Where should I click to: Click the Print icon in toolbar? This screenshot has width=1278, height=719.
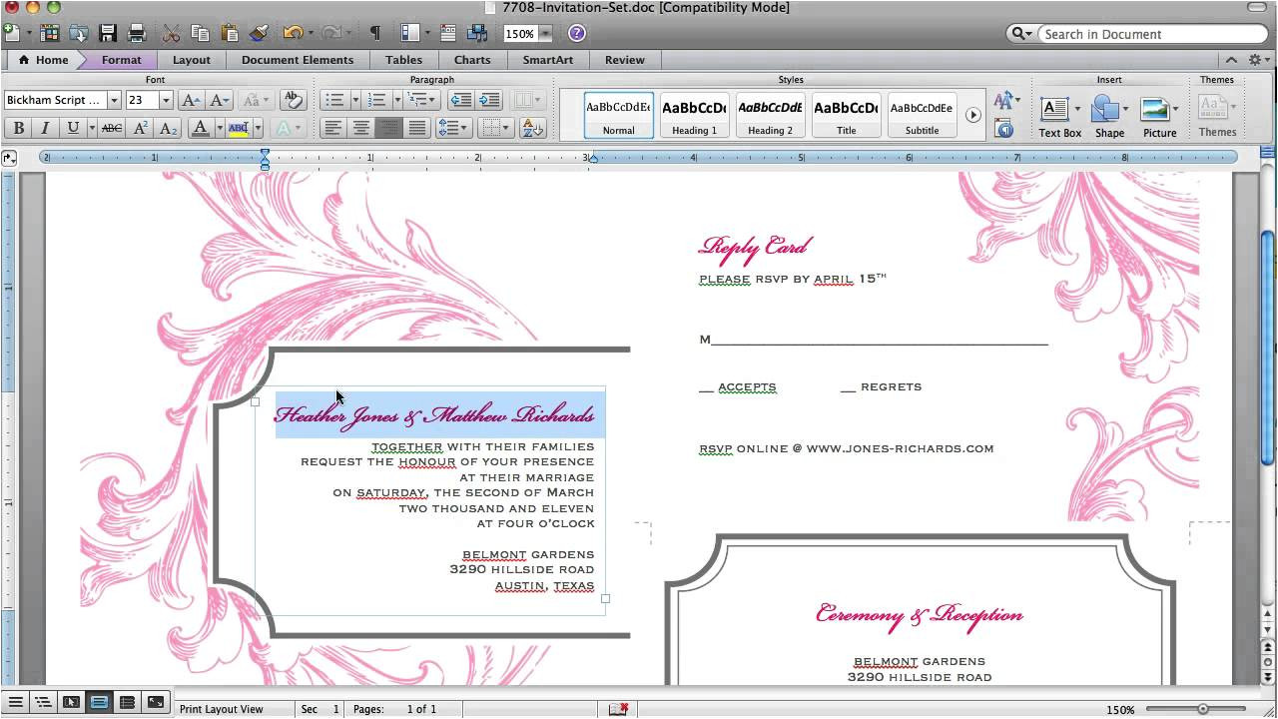pos(137,33)
